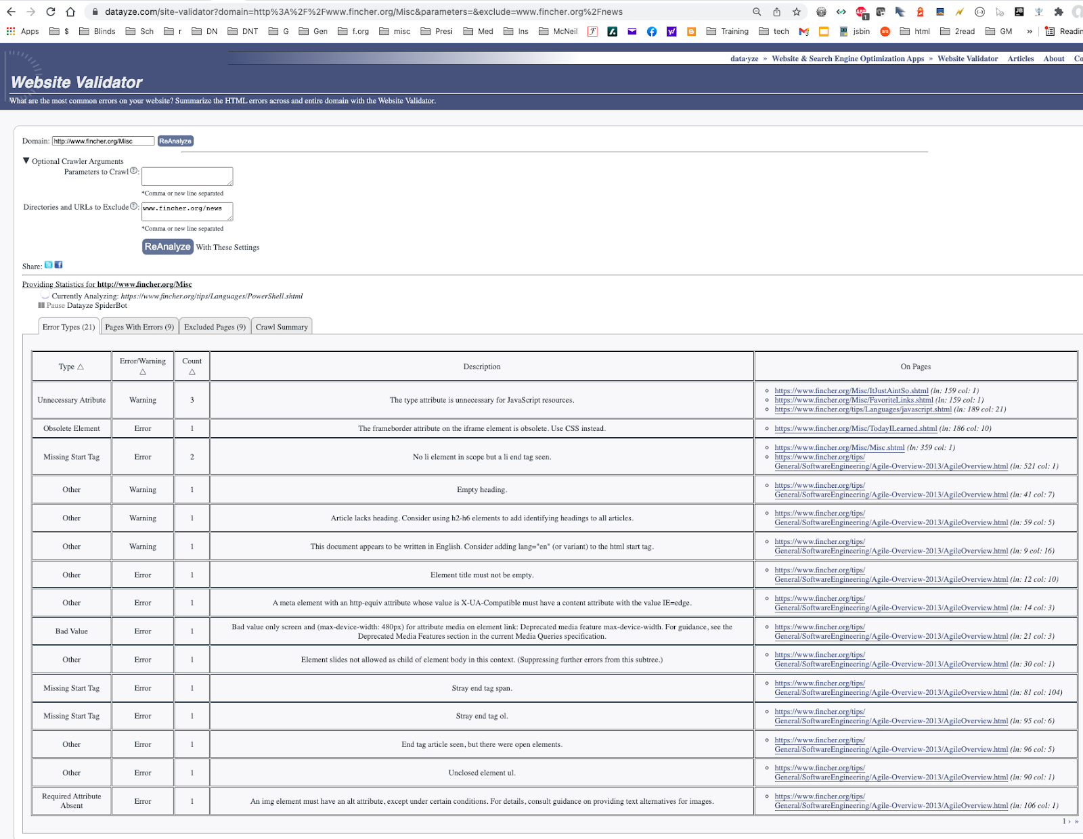Click the Website Validator breadcrumb link
This screenshot has width=1083, height=839.
pyautogui.click(x=968, y=59)
